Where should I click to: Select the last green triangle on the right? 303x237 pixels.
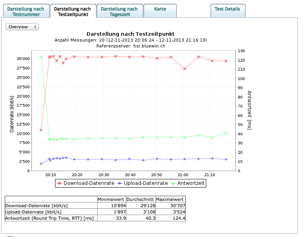(226, 133)
